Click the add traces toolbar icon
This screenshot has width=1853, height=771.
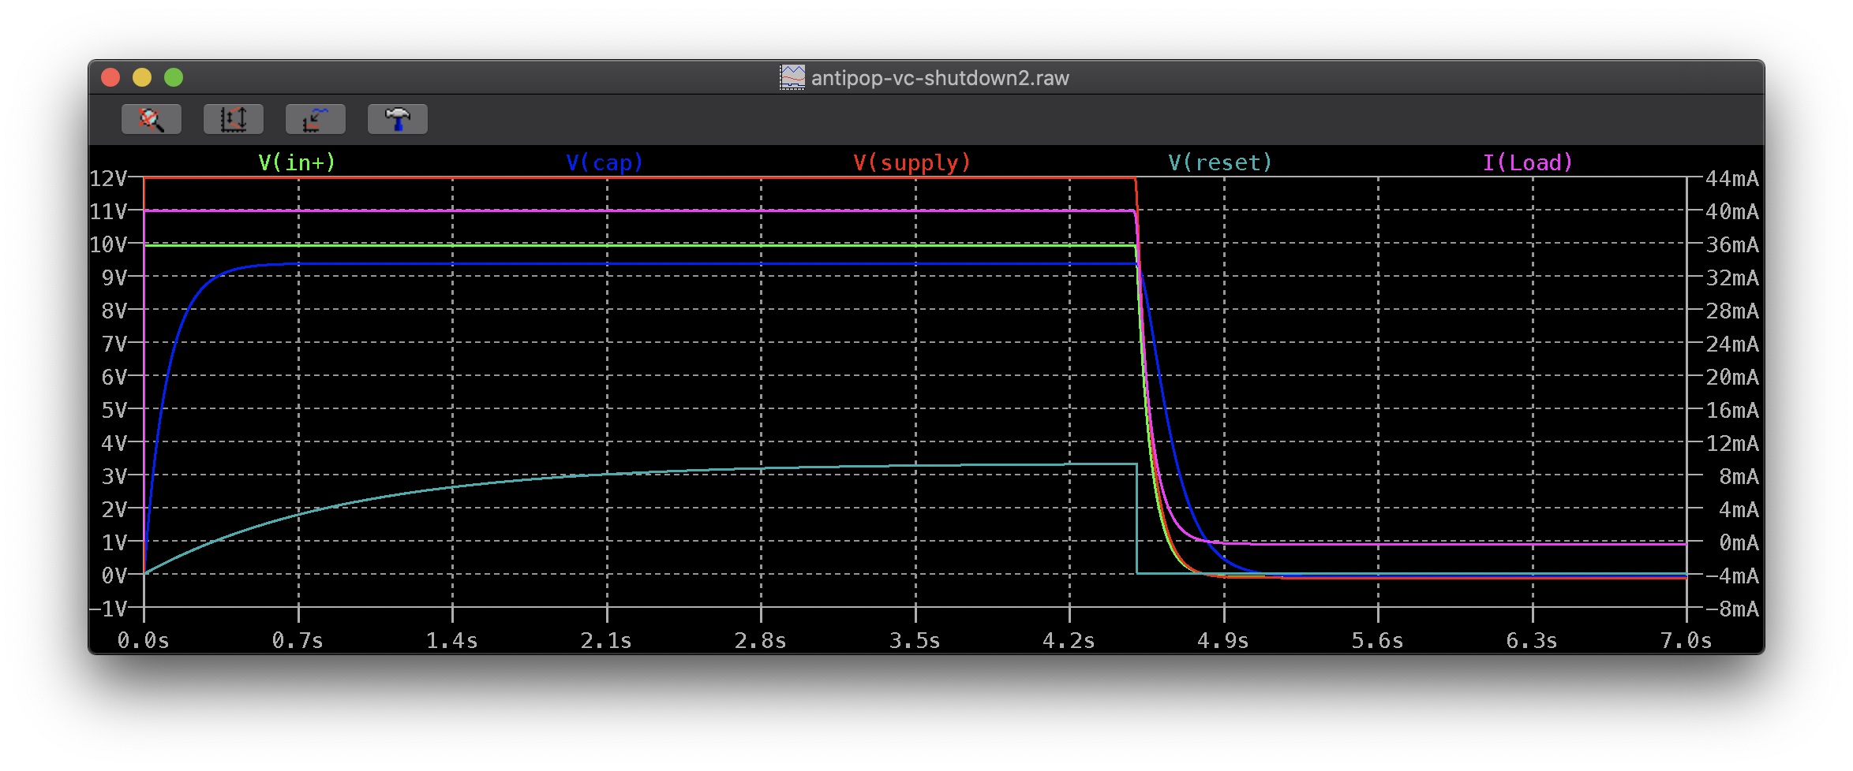click(316, 119)
